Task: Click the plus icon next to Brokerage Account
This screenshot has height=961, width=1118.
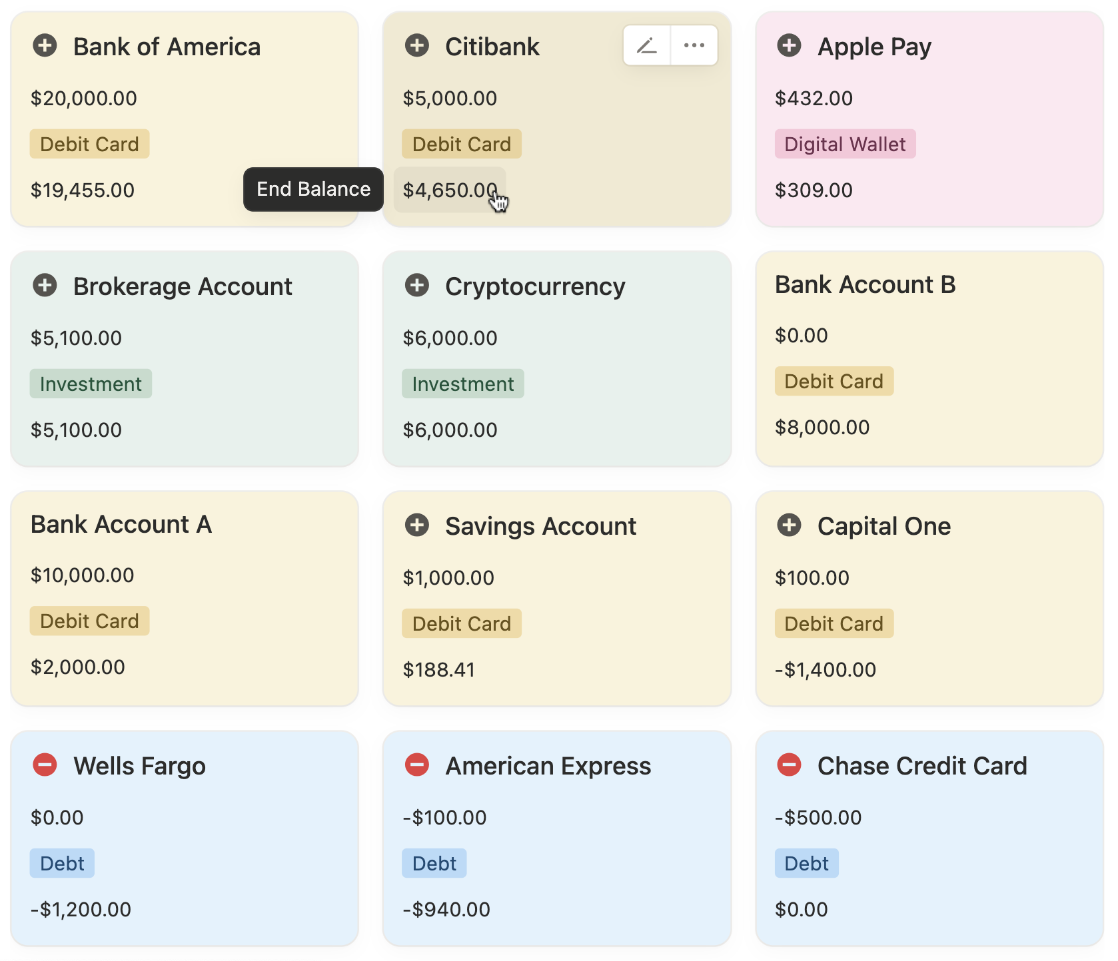Action: pos(45,286)
